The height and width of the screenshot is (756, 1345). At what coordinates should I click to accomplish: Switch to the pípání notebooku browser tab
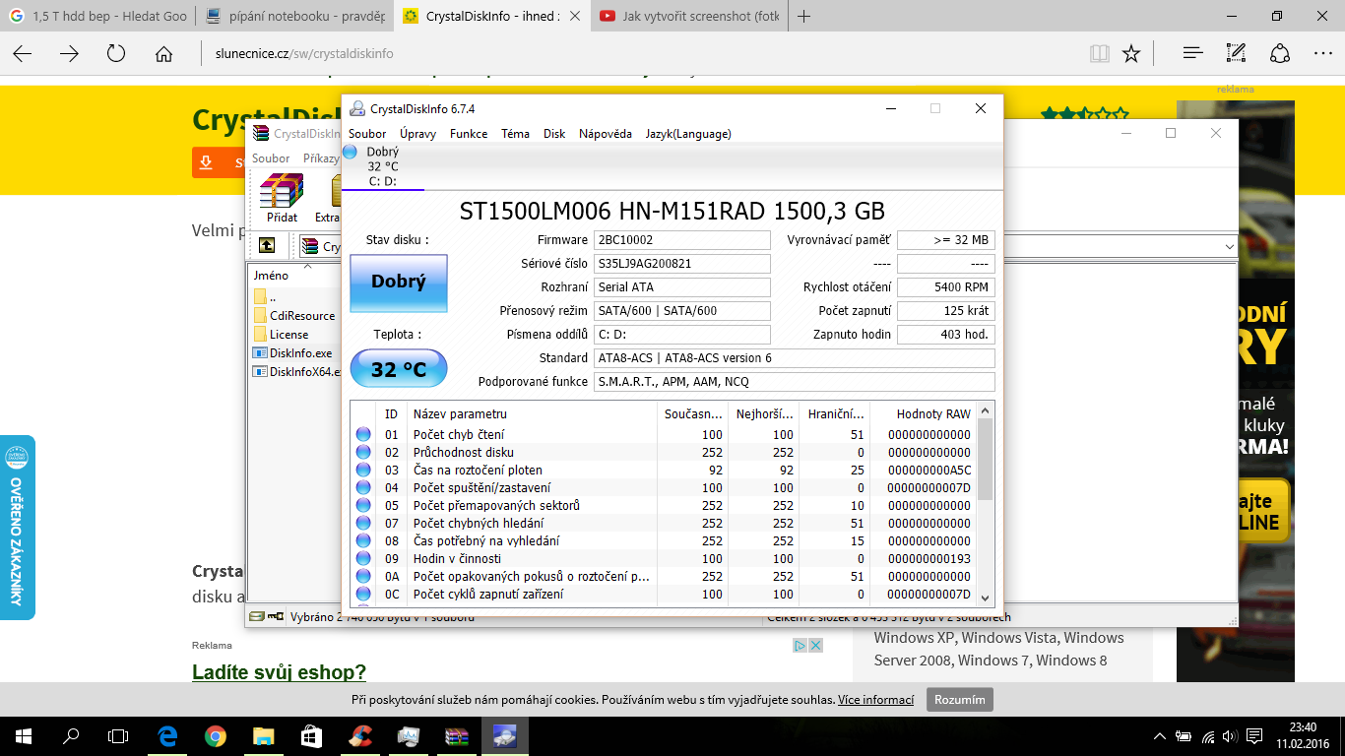pos(296,16)
